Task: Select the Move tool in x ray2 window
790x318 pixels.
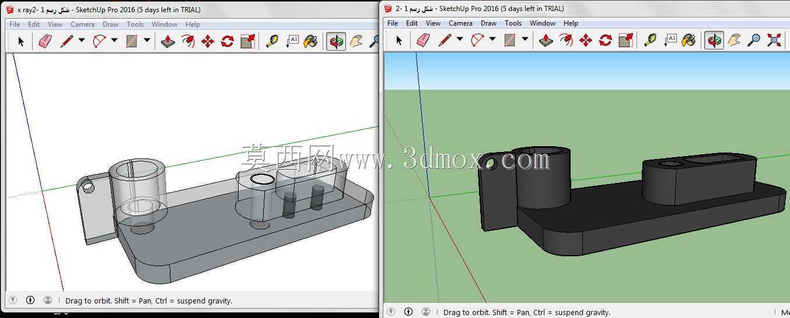Action: click(x=208, y=41)
